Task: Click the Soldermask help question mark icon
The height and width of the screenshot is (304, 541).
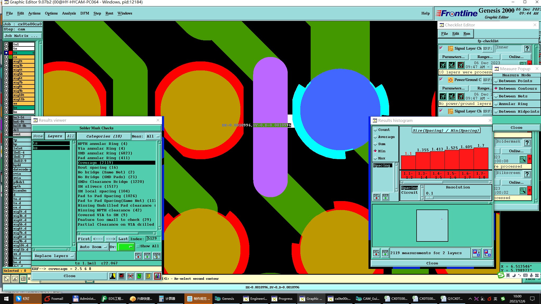Action: 527,143
